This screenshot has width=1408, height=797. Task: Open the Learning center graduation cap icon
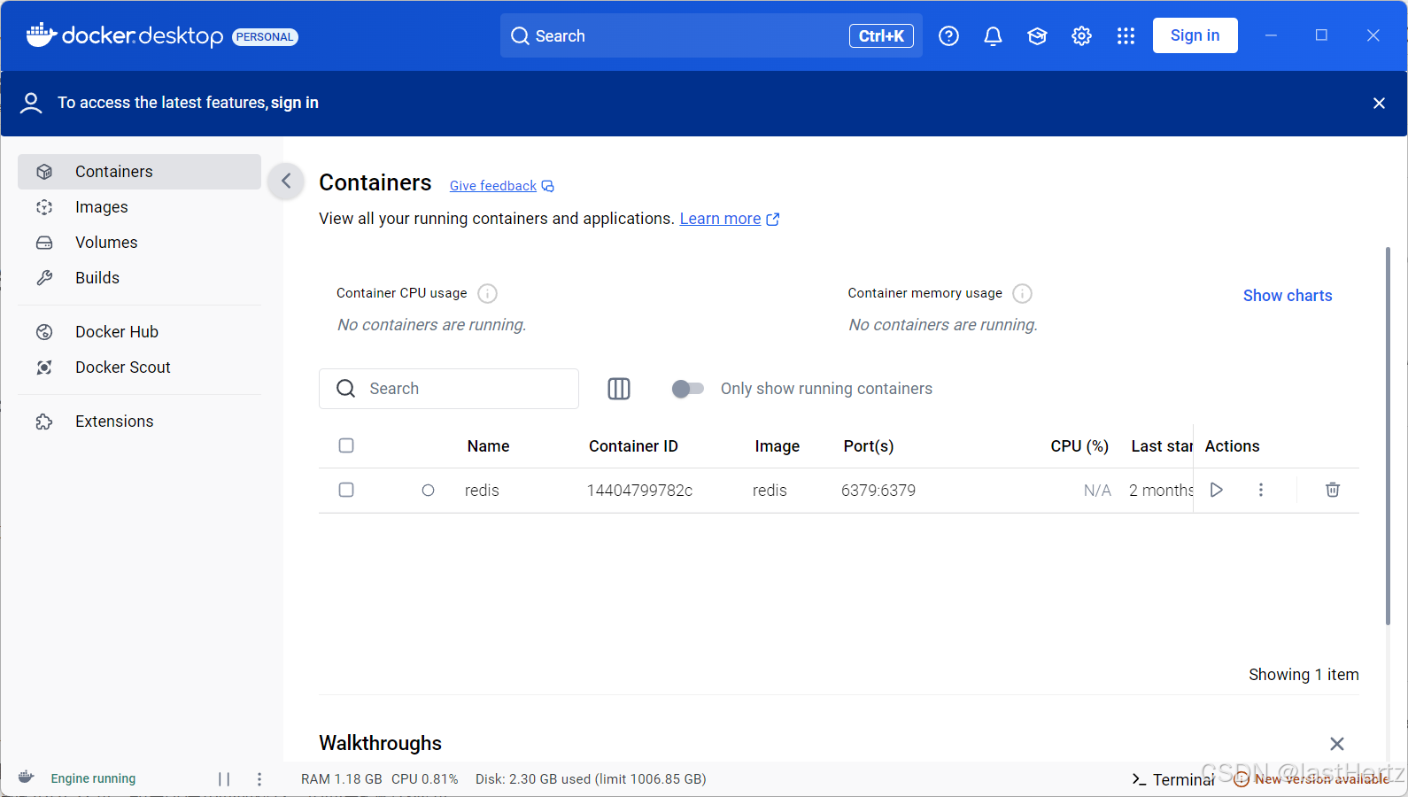(x=1037, y=35)
